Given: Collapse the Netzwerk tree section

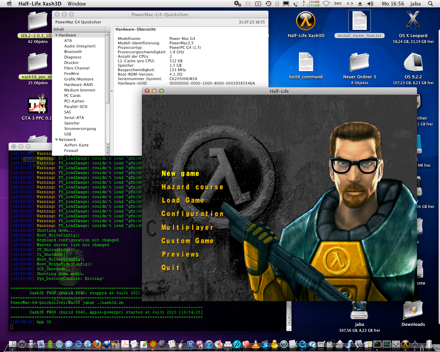Looking at the screenshot, I should [56, 140].
